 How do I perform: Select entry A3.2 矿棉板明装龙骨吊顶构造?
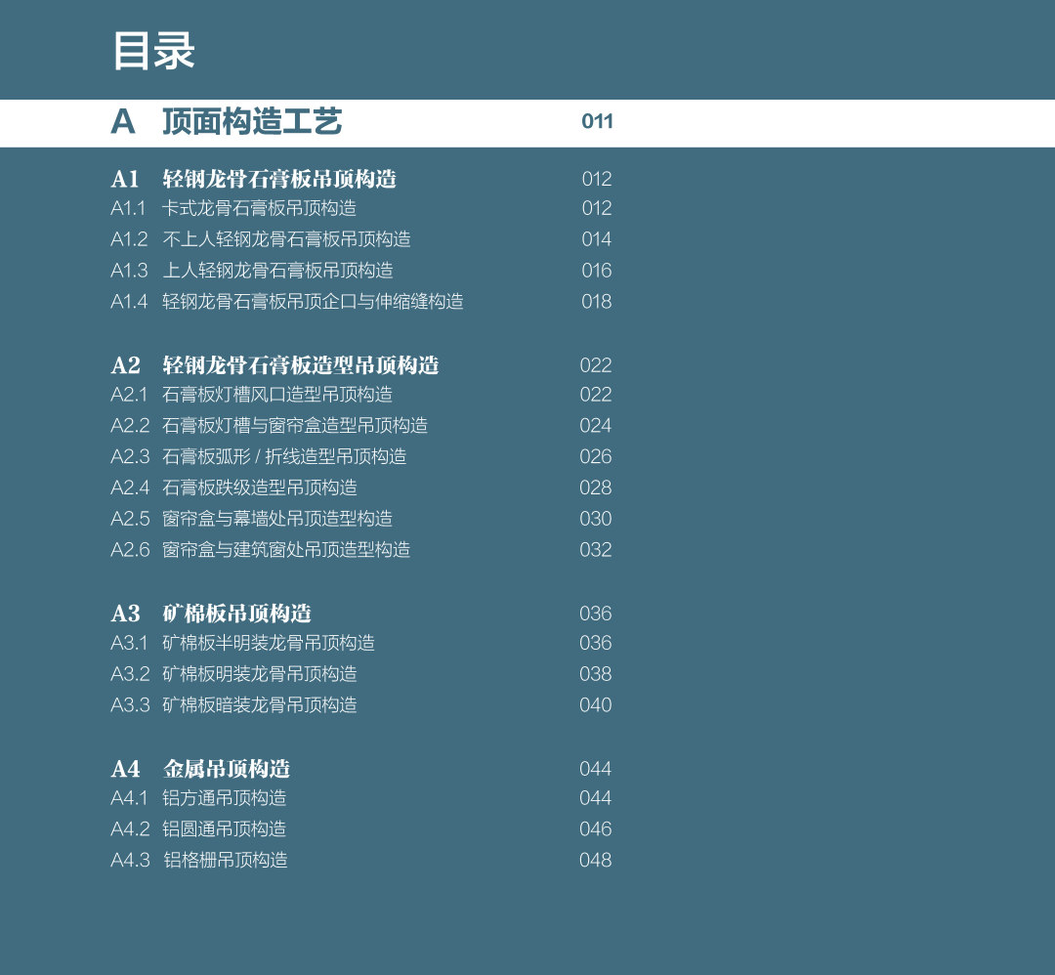point(233,673)
